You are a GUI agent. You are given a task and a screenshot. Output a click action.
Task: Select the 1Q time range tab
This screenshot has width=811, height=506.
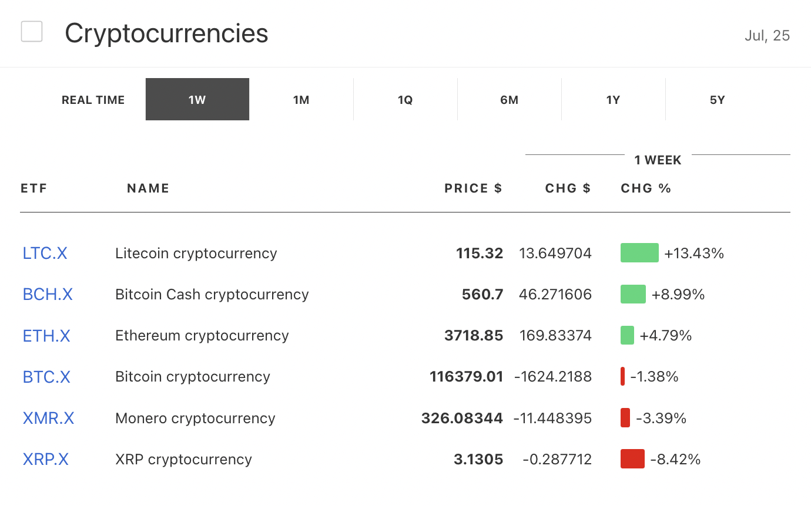405,100
